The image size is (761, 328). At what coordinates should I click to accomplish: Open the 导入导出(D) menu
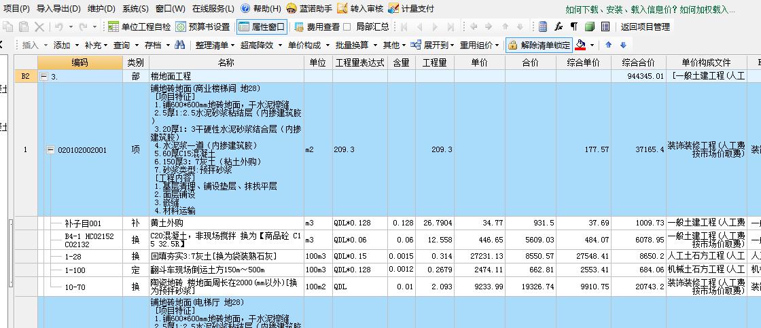(x=58, y=8)
